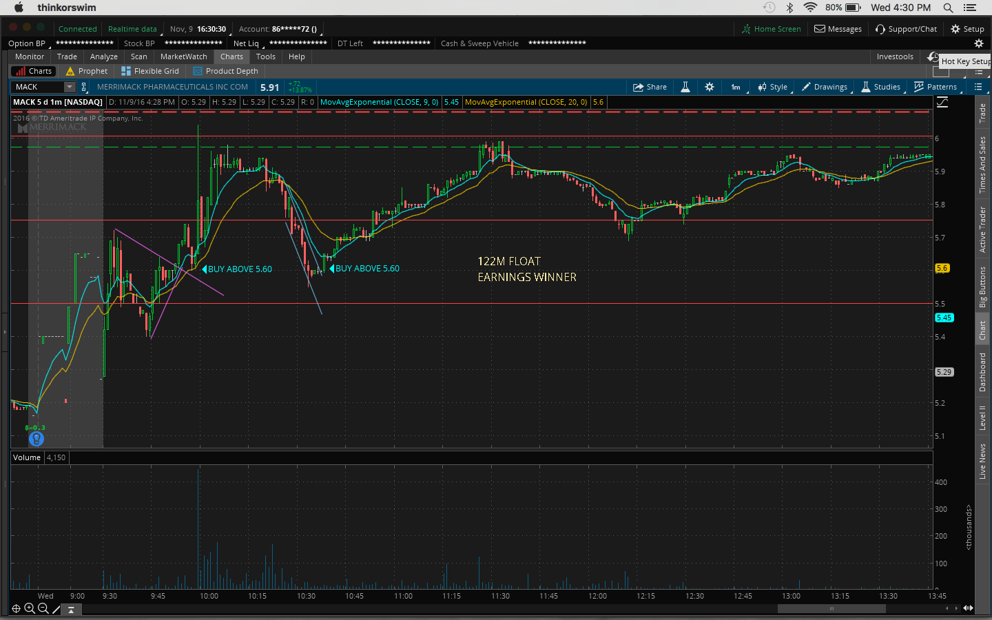Viewport: 992px width, 620px height.
Task: Select the line drawing tool below chart
Action: 56,609
